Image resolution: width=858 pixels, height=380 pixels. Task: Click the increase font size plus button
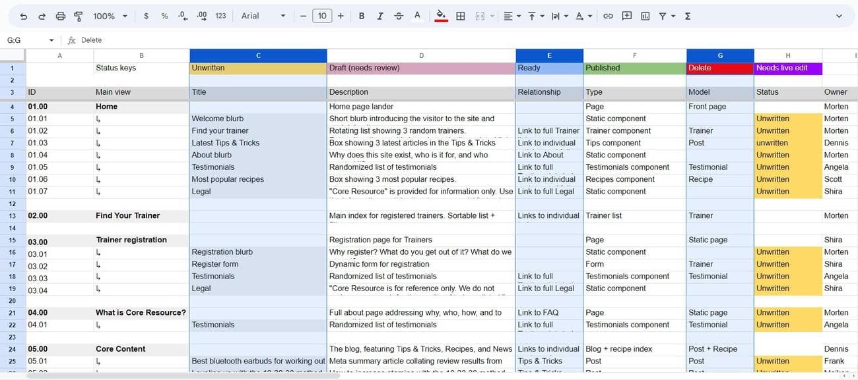pyautogui.click(x=341, y=16)
